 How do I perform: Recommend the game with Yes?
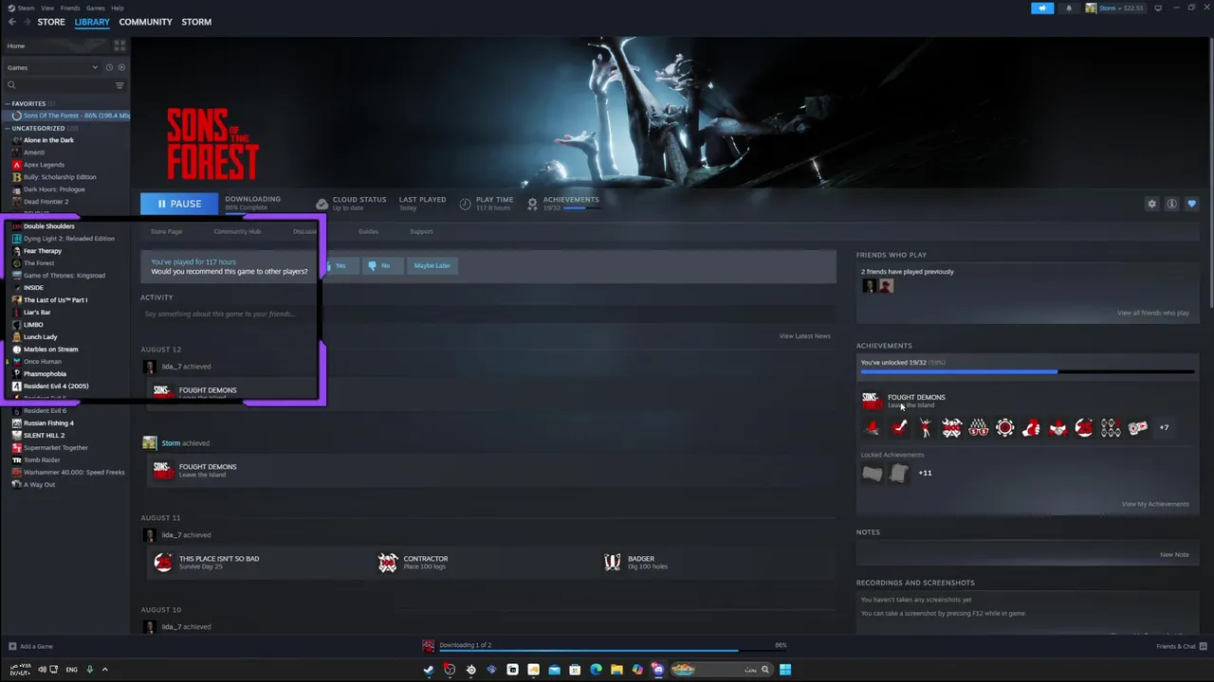click(x=339, y=265)
